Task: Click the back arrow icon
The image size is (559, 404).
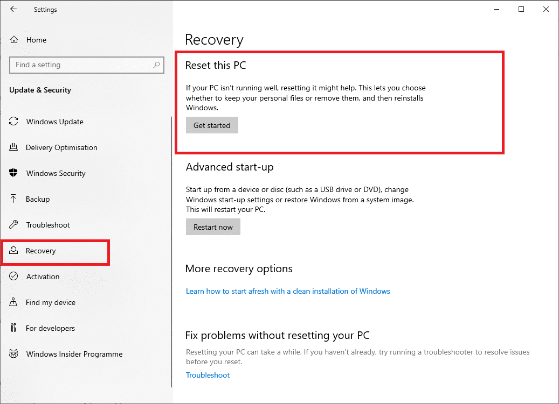Action: click(x=13, y=9)
